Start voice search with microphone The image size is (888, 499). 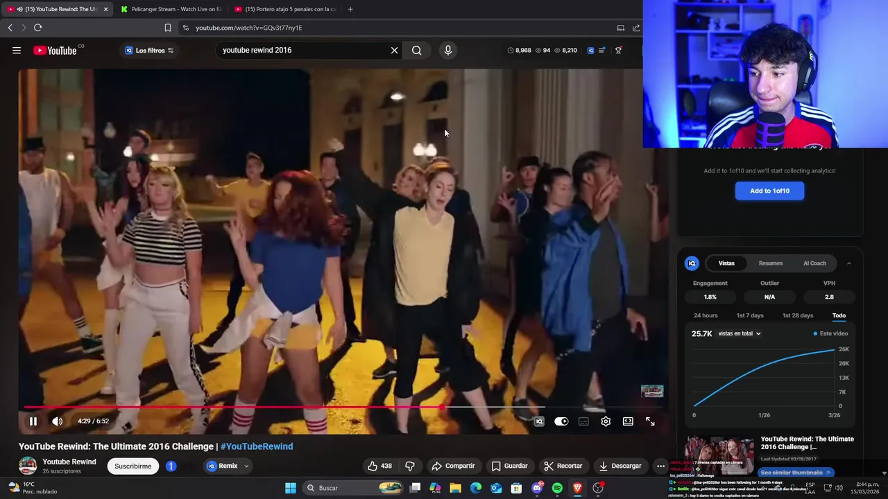coord(447,50)
